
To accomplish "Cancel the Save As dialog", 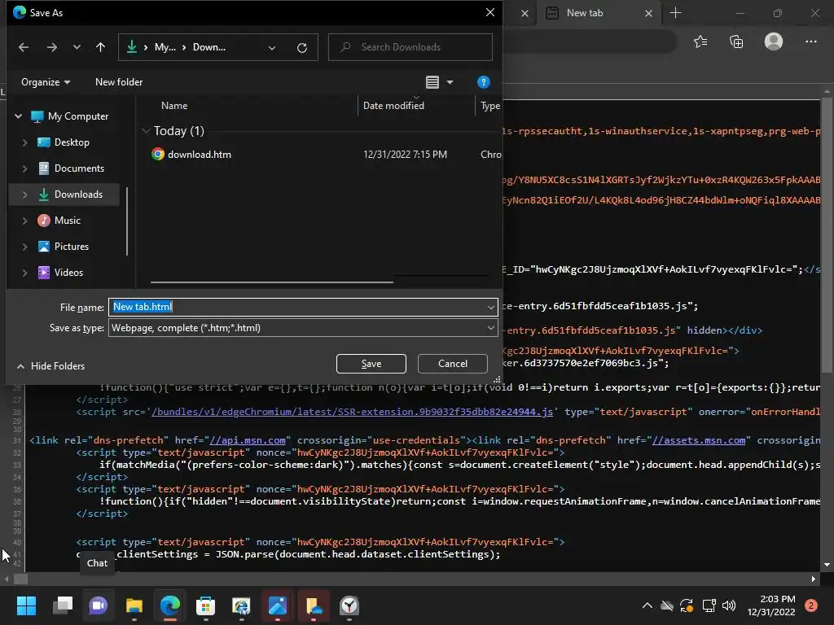I will pos(453,364).
